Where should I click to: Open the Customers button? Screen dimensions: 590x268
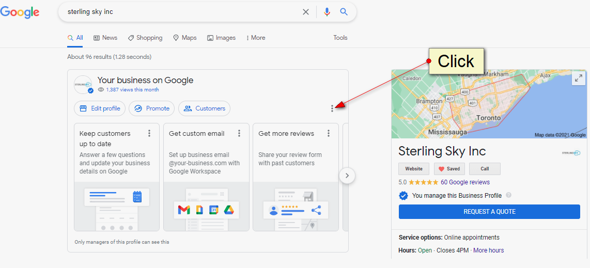pos(204,108)
